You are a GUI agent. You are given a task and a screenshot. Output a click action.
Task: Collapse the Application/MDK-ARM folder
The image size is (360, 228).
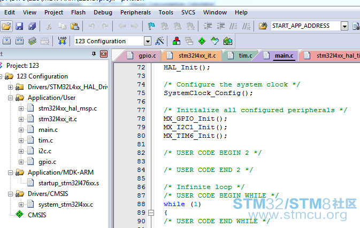click(x=10, y=172)
